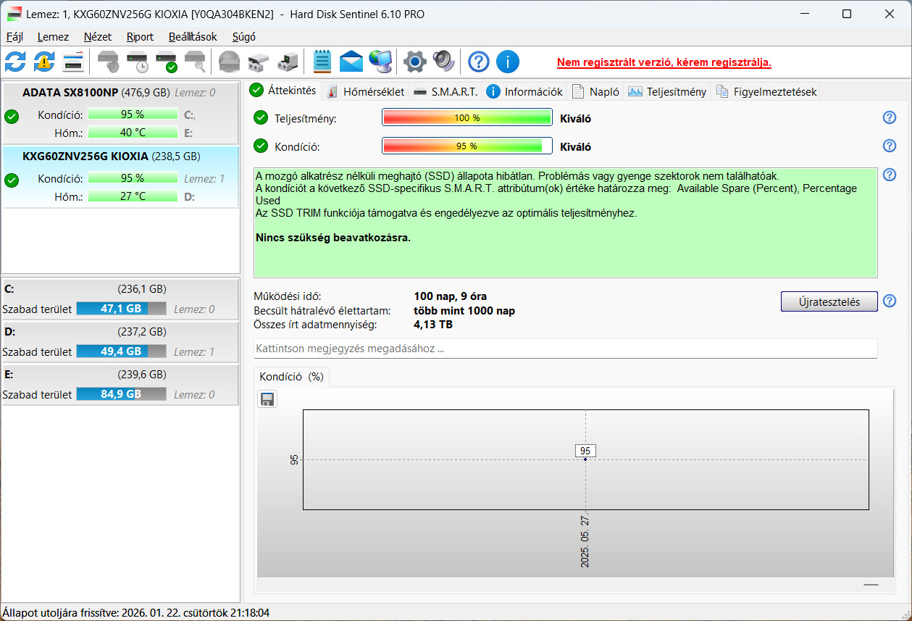Select the ADATA SX8100NP disk entry
The height and width of the screenshot is (621, 912).
coord(120,113)
